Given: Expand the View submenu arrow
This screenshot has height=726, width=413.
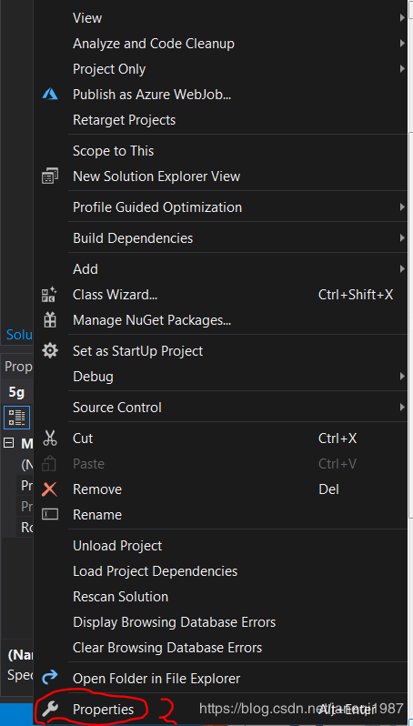Looking at the screenshot, I should [x=402, y=17].
